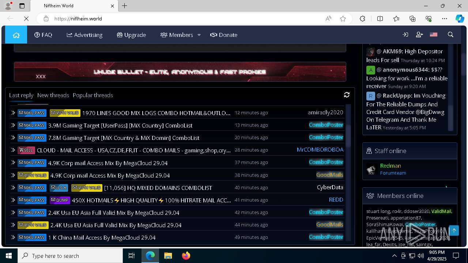The image size is (468, 263).
Task: Click the Windows search box
Action: pyautogui.click(x=70, y=256)
